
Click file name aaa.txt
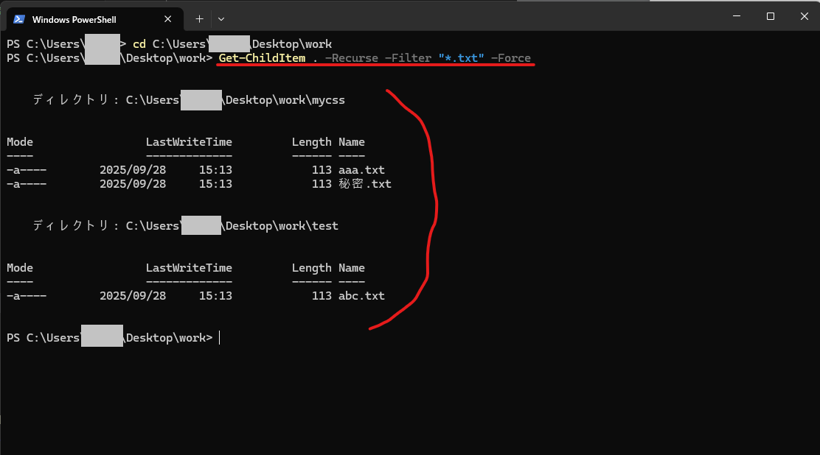pyautogui.click(x=361, y=170)
